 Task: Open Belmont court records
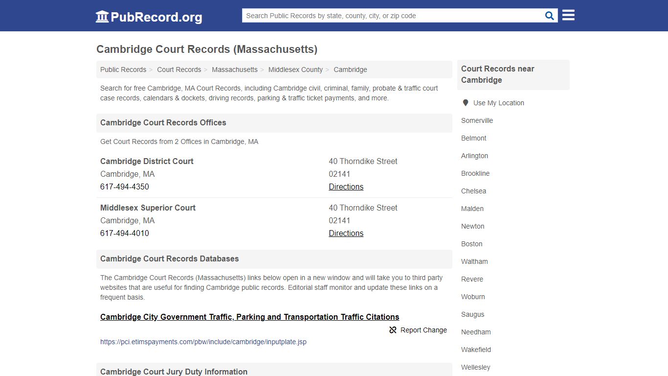click(473, 138)
